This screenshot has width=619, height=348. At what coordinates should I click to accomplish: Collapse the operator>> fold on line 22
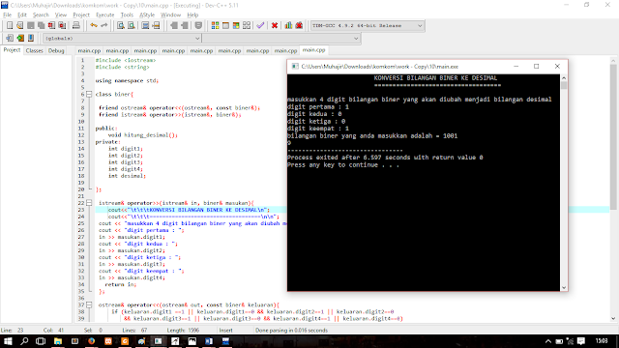click(x=89, y=203)
